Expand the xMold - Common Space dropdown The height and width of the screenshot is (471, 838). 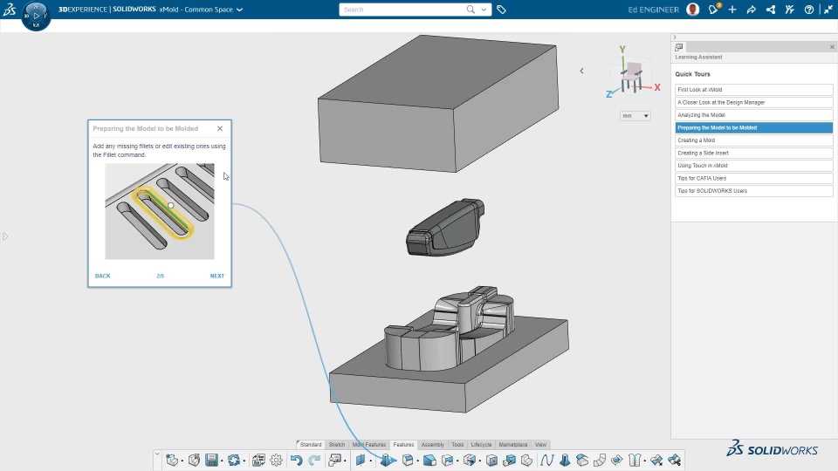(x=239, y=10)
